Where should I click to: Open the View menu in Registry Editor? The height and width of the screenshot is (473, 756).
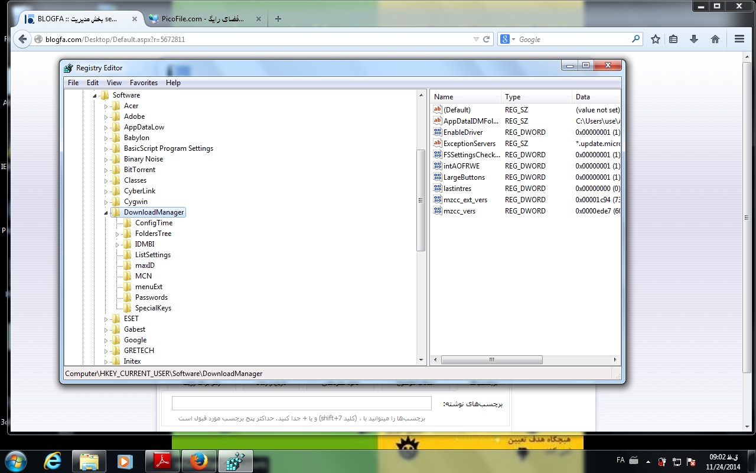pyautogui.click(x=114, y=83)
